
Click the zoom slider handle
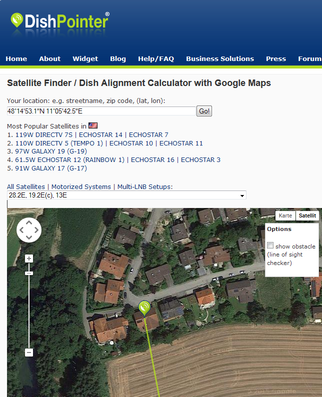[x=29, y=273]
